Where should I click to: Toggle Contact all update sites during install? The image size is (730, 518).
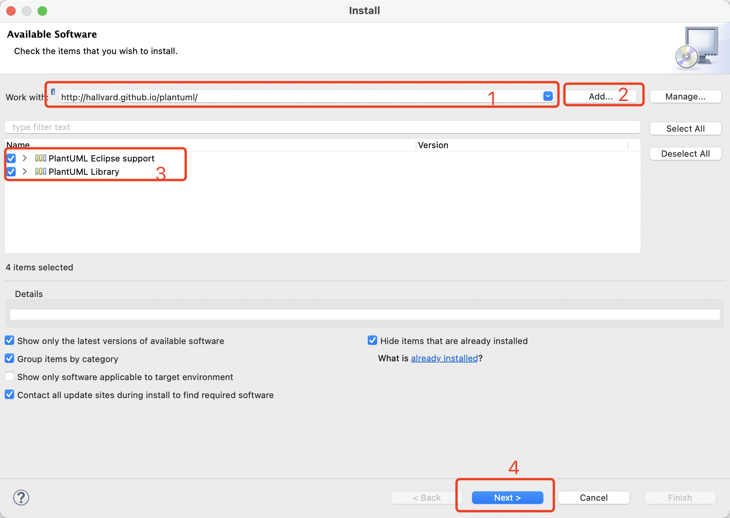pyautogui.click(x=9, y=394)
